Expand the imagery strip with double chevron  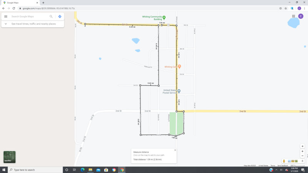pyautogui.click(x=303, y=161)
